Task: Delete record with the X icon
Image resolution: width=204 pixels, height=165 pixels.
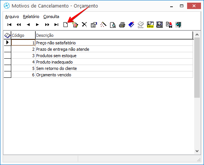Action: point(85,24)
